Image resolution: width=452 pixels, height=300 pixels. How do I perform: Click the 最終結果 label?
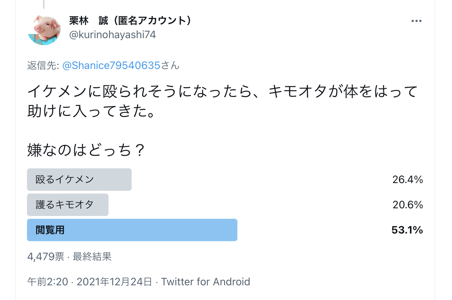92,257
